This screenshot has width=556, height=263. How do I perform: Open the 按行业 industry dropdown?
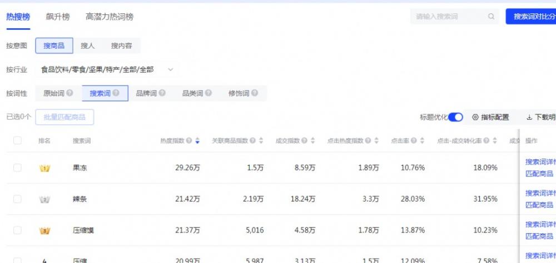[x=107, y=70]
